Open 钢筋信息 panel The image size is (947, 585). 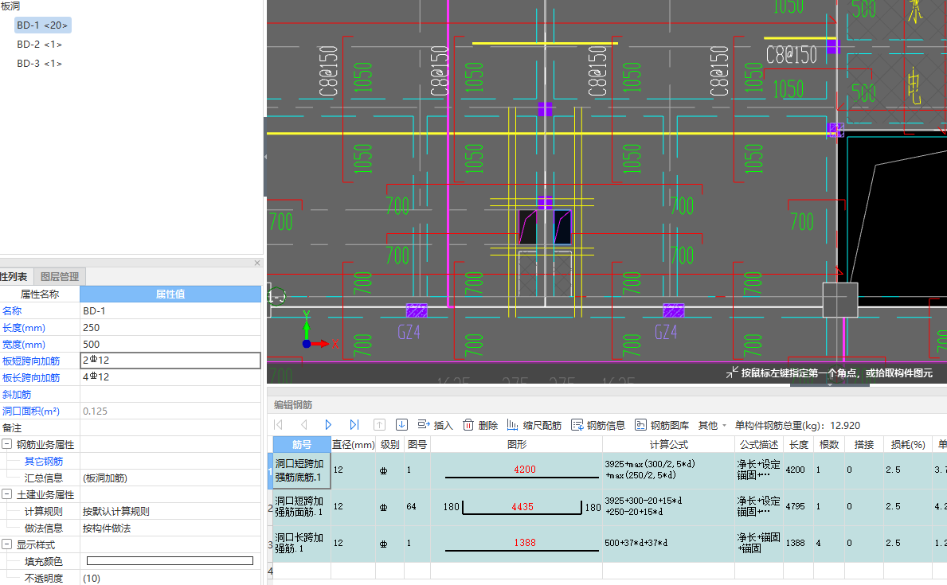[x=598, y=425]
